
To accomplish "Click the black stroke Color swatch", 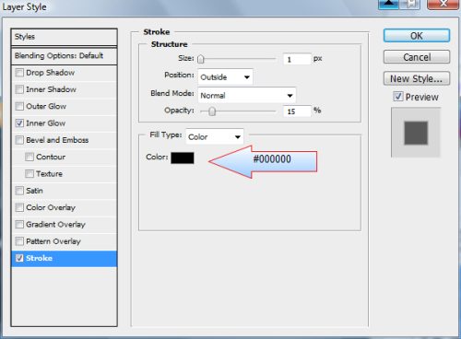I will pyautogui.click(x=183, y=158).
